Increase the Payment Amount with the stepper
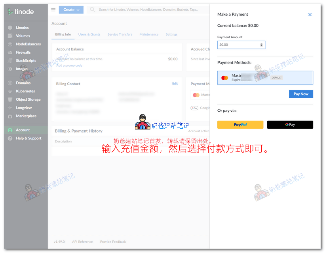 pos(262,44)
